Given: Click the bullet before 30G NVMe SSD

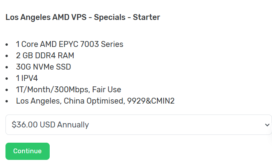Looking at the screenshot, I should [7, 67].
